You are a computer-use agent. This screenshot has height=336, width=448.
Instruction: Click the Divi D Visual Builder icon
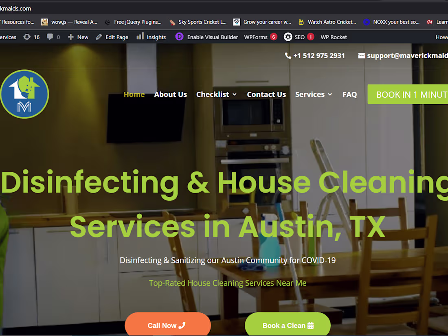point(179,37)
